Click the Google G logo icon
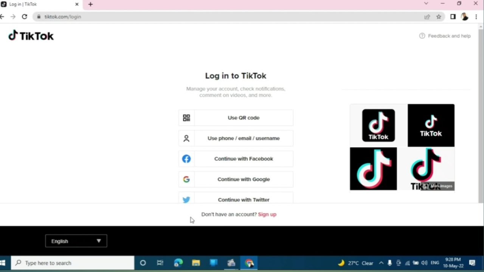This screenshot has width=484, height=272. tap(186, 179)
